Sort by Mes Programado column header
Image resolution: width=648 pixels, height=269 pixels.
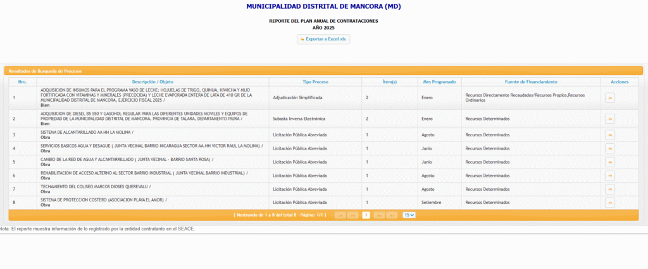[x=439, y=82]
